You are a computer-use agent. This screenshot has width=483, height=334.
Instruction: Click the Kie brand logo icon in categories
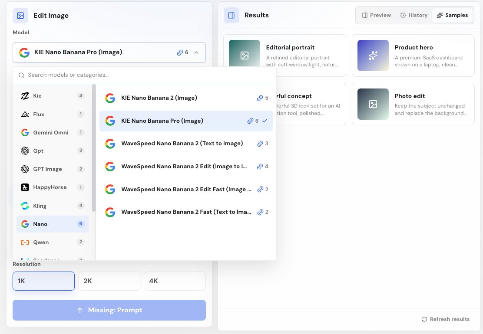tap(25, 96)
